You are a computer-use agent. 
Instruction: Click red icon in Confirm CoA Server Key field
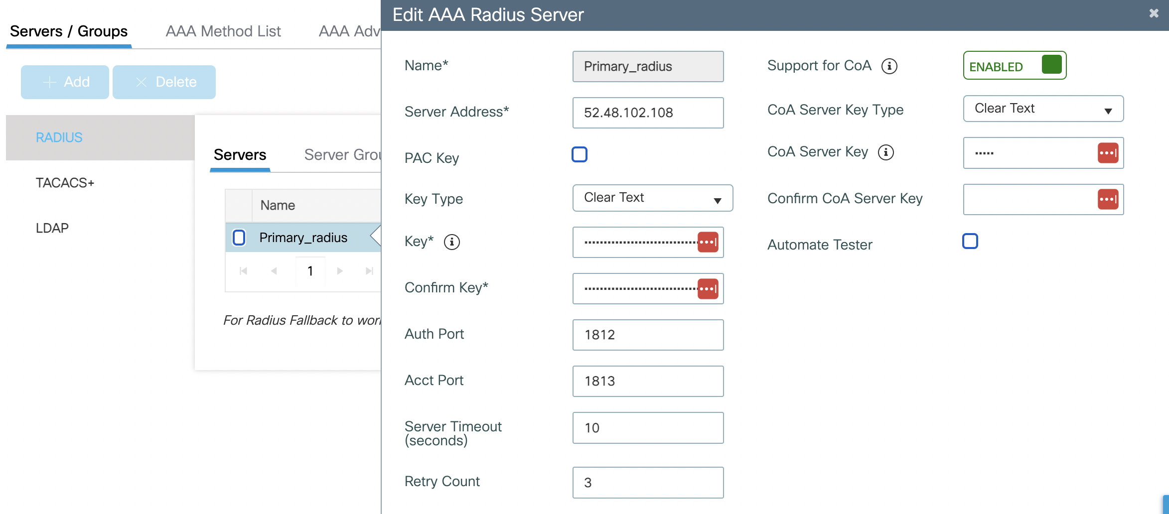pos(1108,199)
